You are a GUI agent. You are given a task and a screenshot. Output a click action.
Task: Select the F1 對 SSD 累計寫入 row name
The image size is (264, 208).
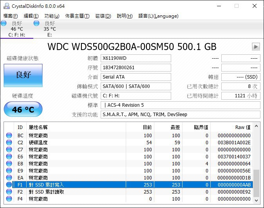point(46,185)
